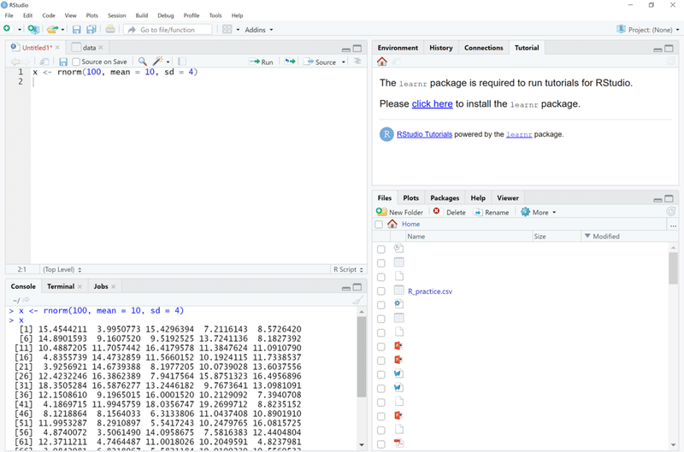This screenshot has width=684, height=452.
Task: Check the select-all checkbox beside Home path
Action: click(379, 225)
